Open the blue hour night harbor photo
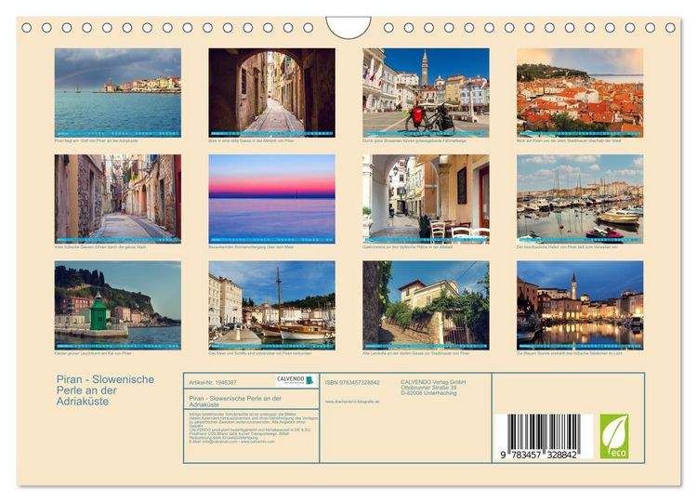Viewport: 697px width, 502px height. [x=580, y=305]
